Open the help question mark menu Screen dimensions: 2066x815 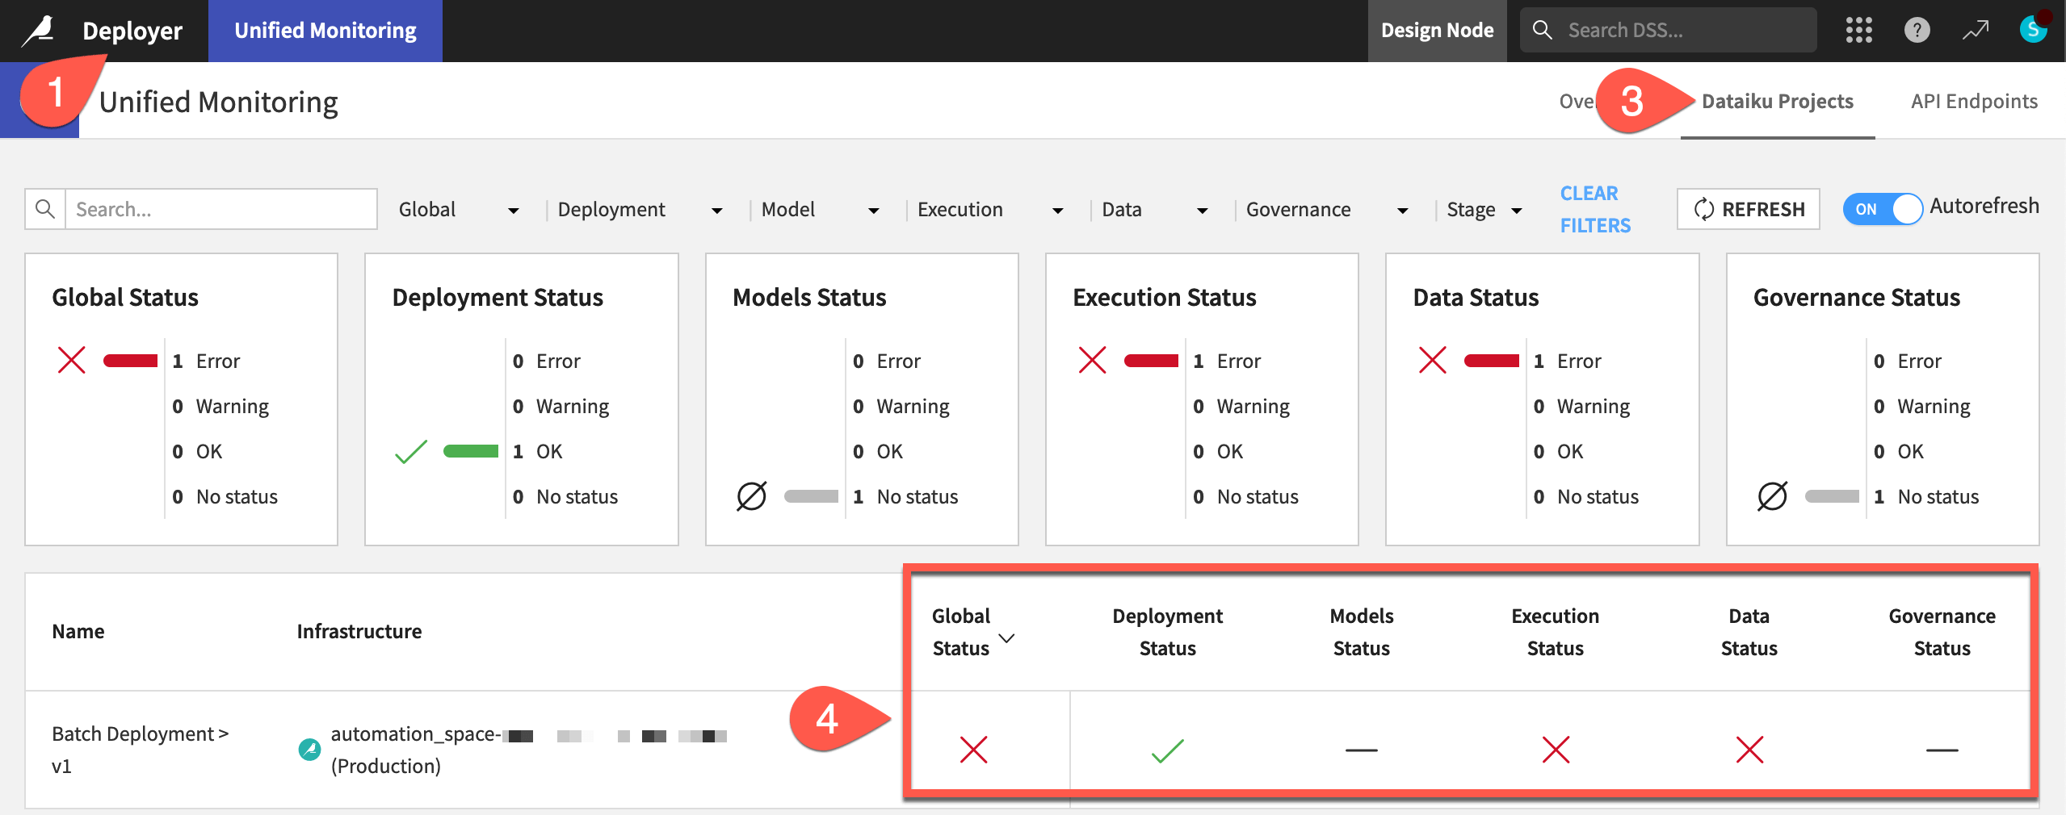click(x=1917, y=31)
